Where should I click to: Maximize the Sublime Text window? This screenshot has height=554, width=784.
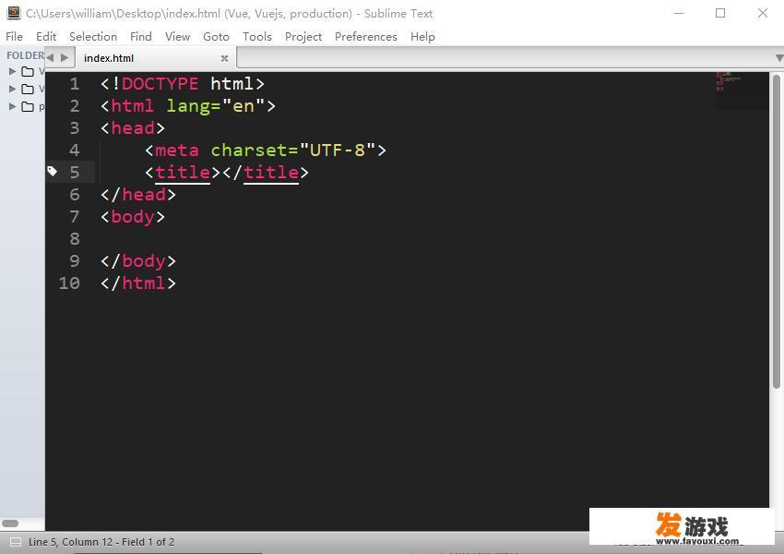(x=720, y=13)
